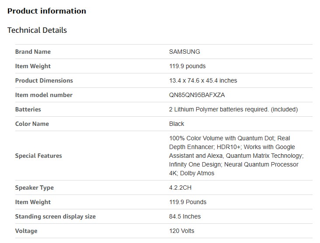Click the Special Features label
The height and width of the screenshot is (243, 320).
(38, 156)
